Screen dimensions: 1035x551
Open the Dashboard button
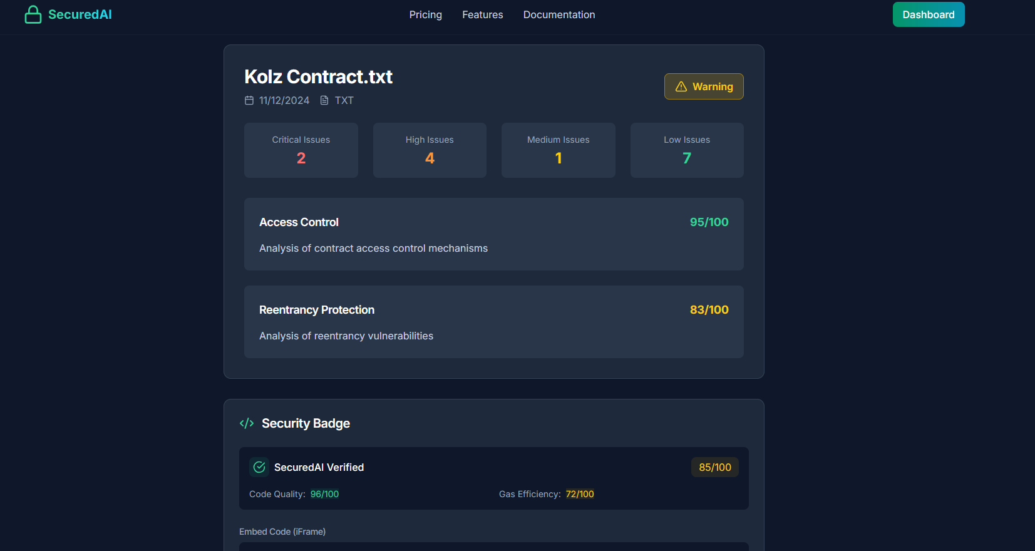pyautogui.click(x=929, y=14)
